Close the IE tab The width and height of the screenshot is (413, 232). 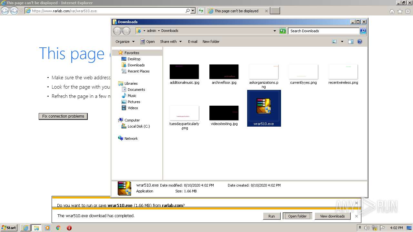[266, 11]
